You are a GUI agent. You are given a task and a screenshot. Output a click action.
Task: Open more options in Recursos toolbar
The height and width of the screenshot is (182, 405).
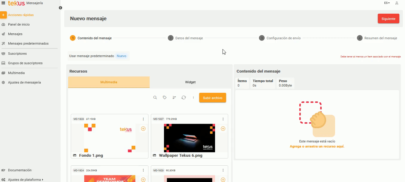(193, 98)
